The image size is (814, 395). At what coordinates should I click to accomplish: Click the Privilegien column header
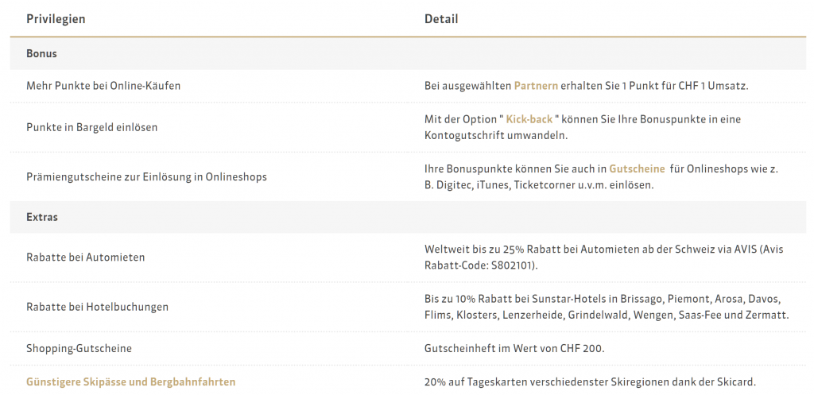[56, 19]
